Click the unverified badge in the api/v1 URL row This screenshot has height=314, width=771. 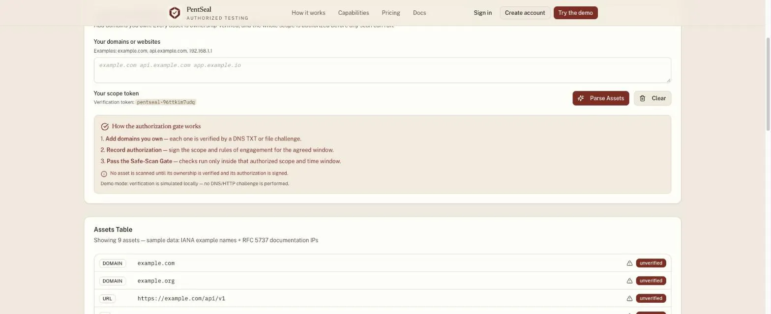click(x=651, y=299)
